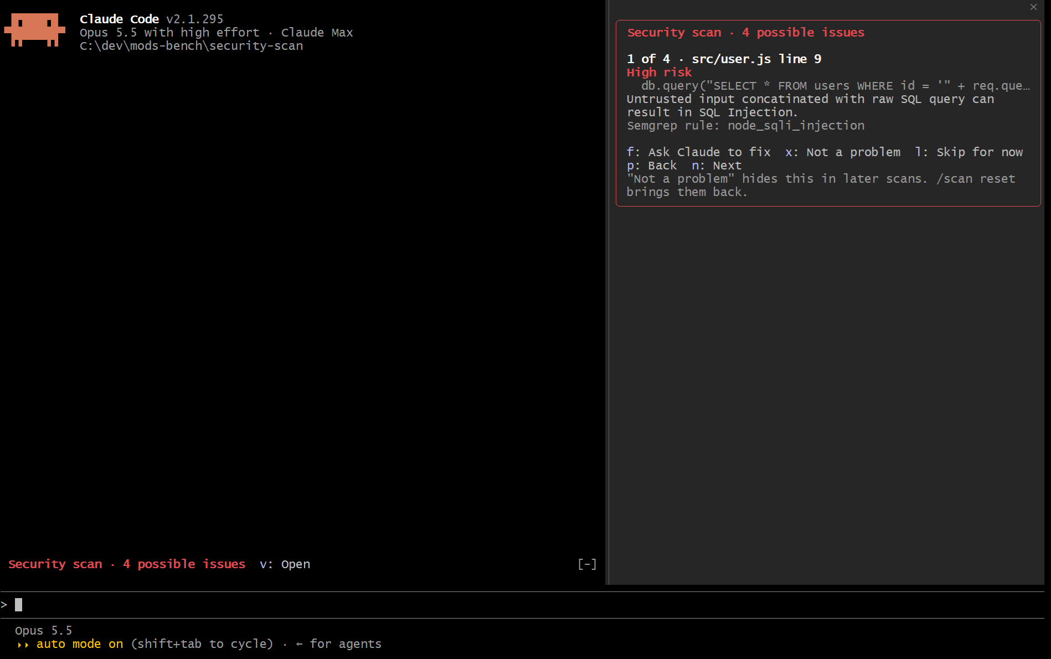Click the prompt input field
1051x659 pixels.
click(523, 605)
